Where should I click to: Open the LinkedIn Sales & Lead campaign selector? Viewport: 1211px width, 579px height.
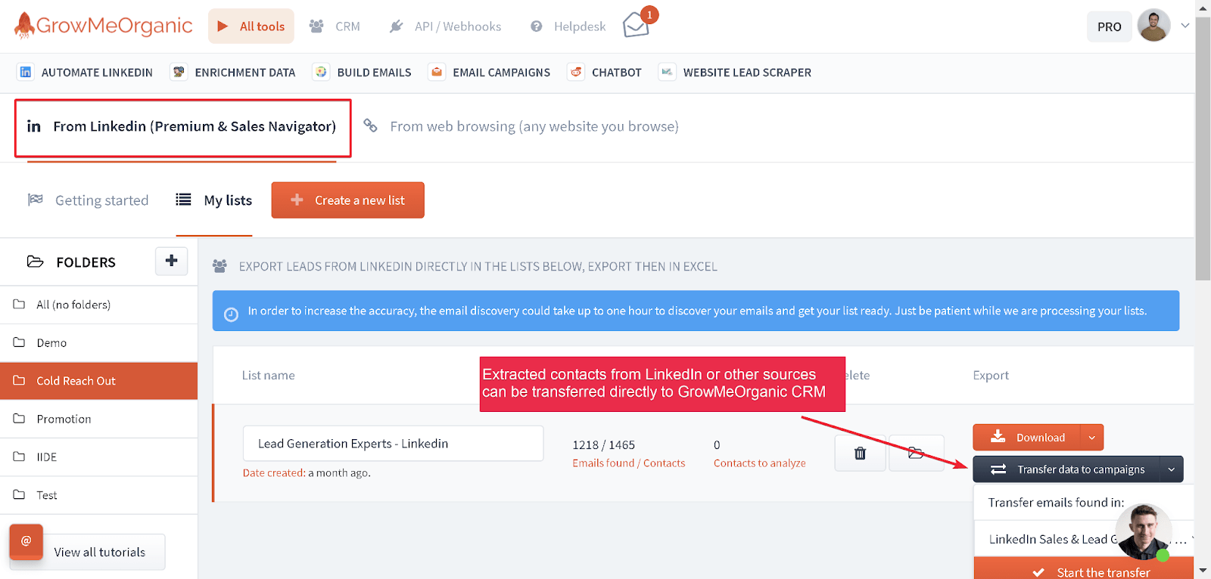[x=1084, y=540]
